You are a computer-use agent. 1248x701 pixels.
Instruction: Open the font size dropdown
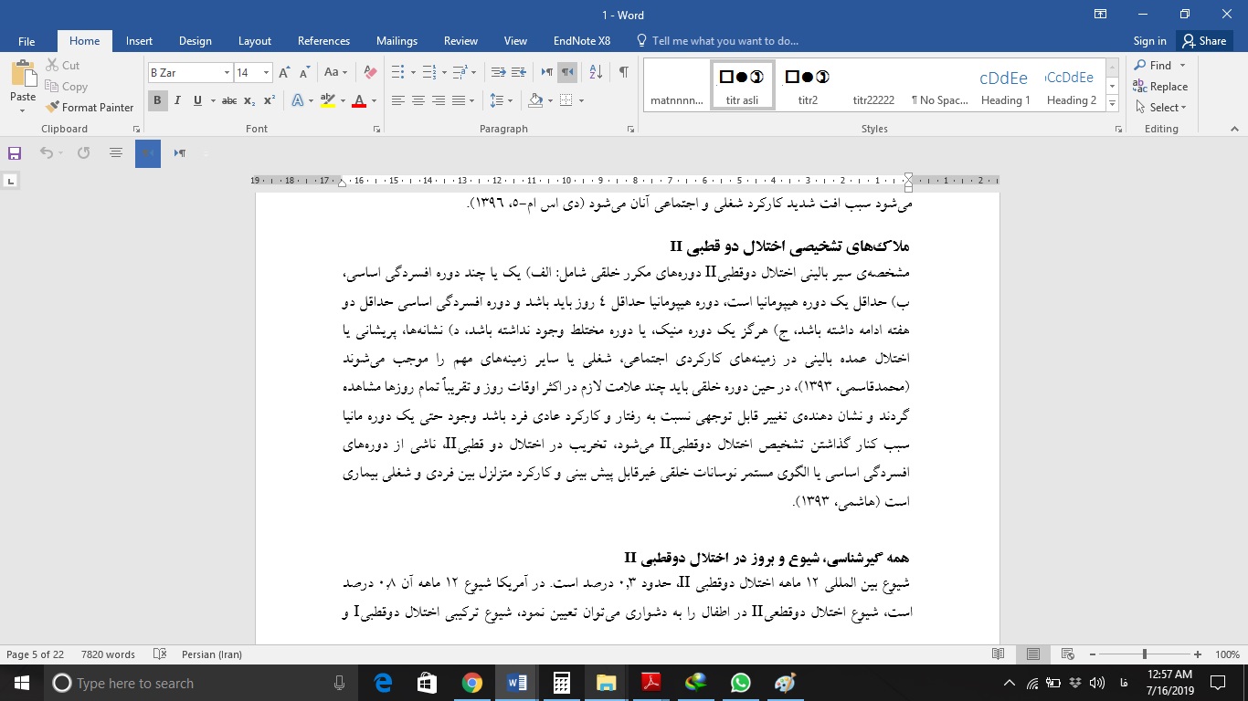tap(266, 71)
